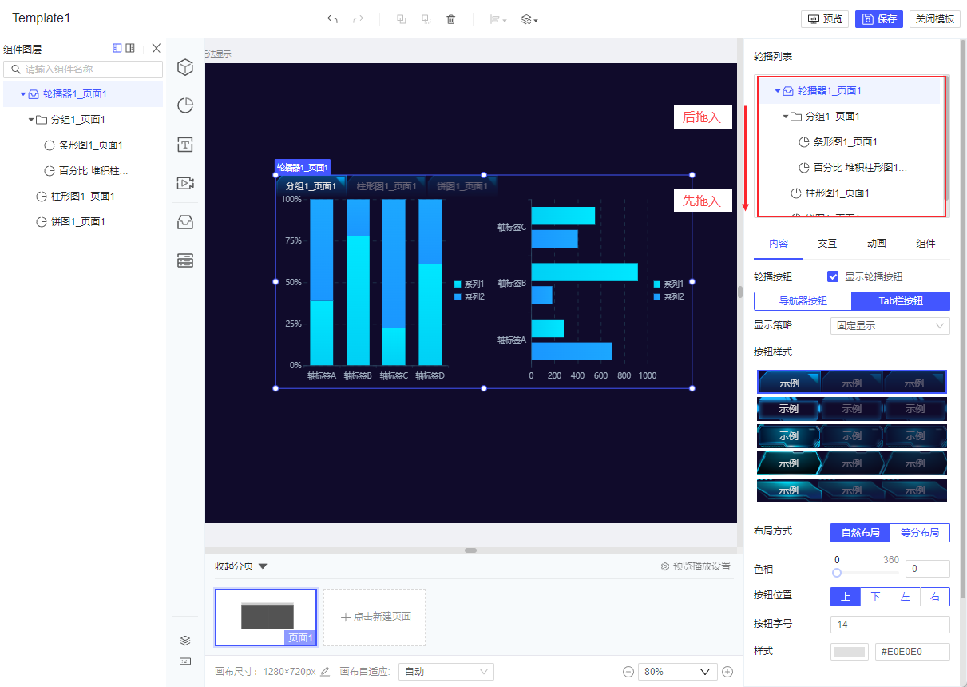Select 导航器按钮 button type

point(803,301)
